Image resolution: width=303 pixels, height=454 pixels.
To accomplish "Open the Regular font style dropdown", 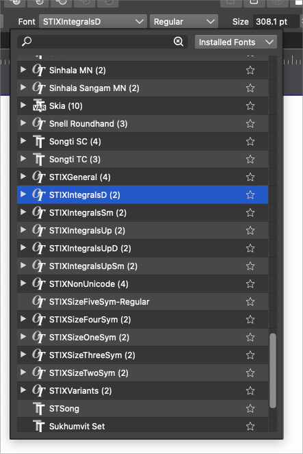I will 184,22.
